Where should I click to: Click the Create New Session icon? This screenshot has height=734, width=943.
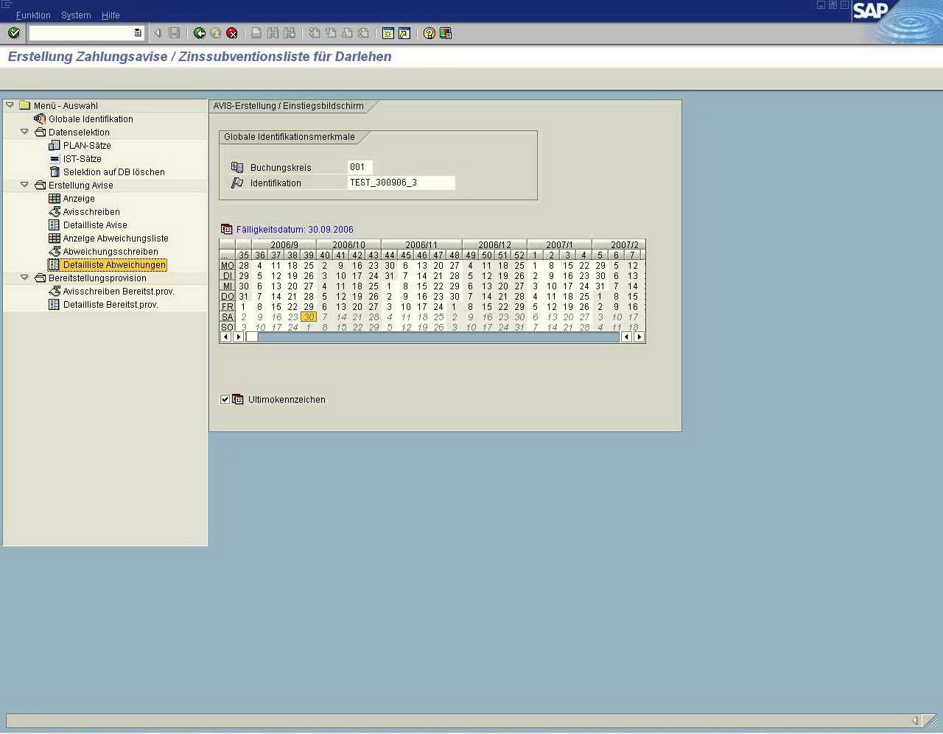tap(388, 33)
